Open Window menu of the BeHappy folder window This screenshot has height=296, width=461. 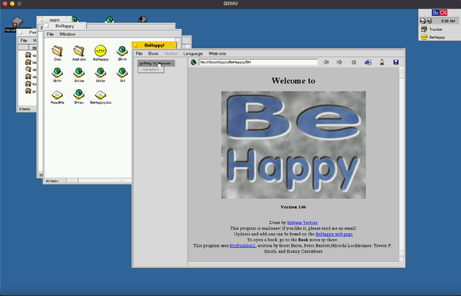click(68, 34)
